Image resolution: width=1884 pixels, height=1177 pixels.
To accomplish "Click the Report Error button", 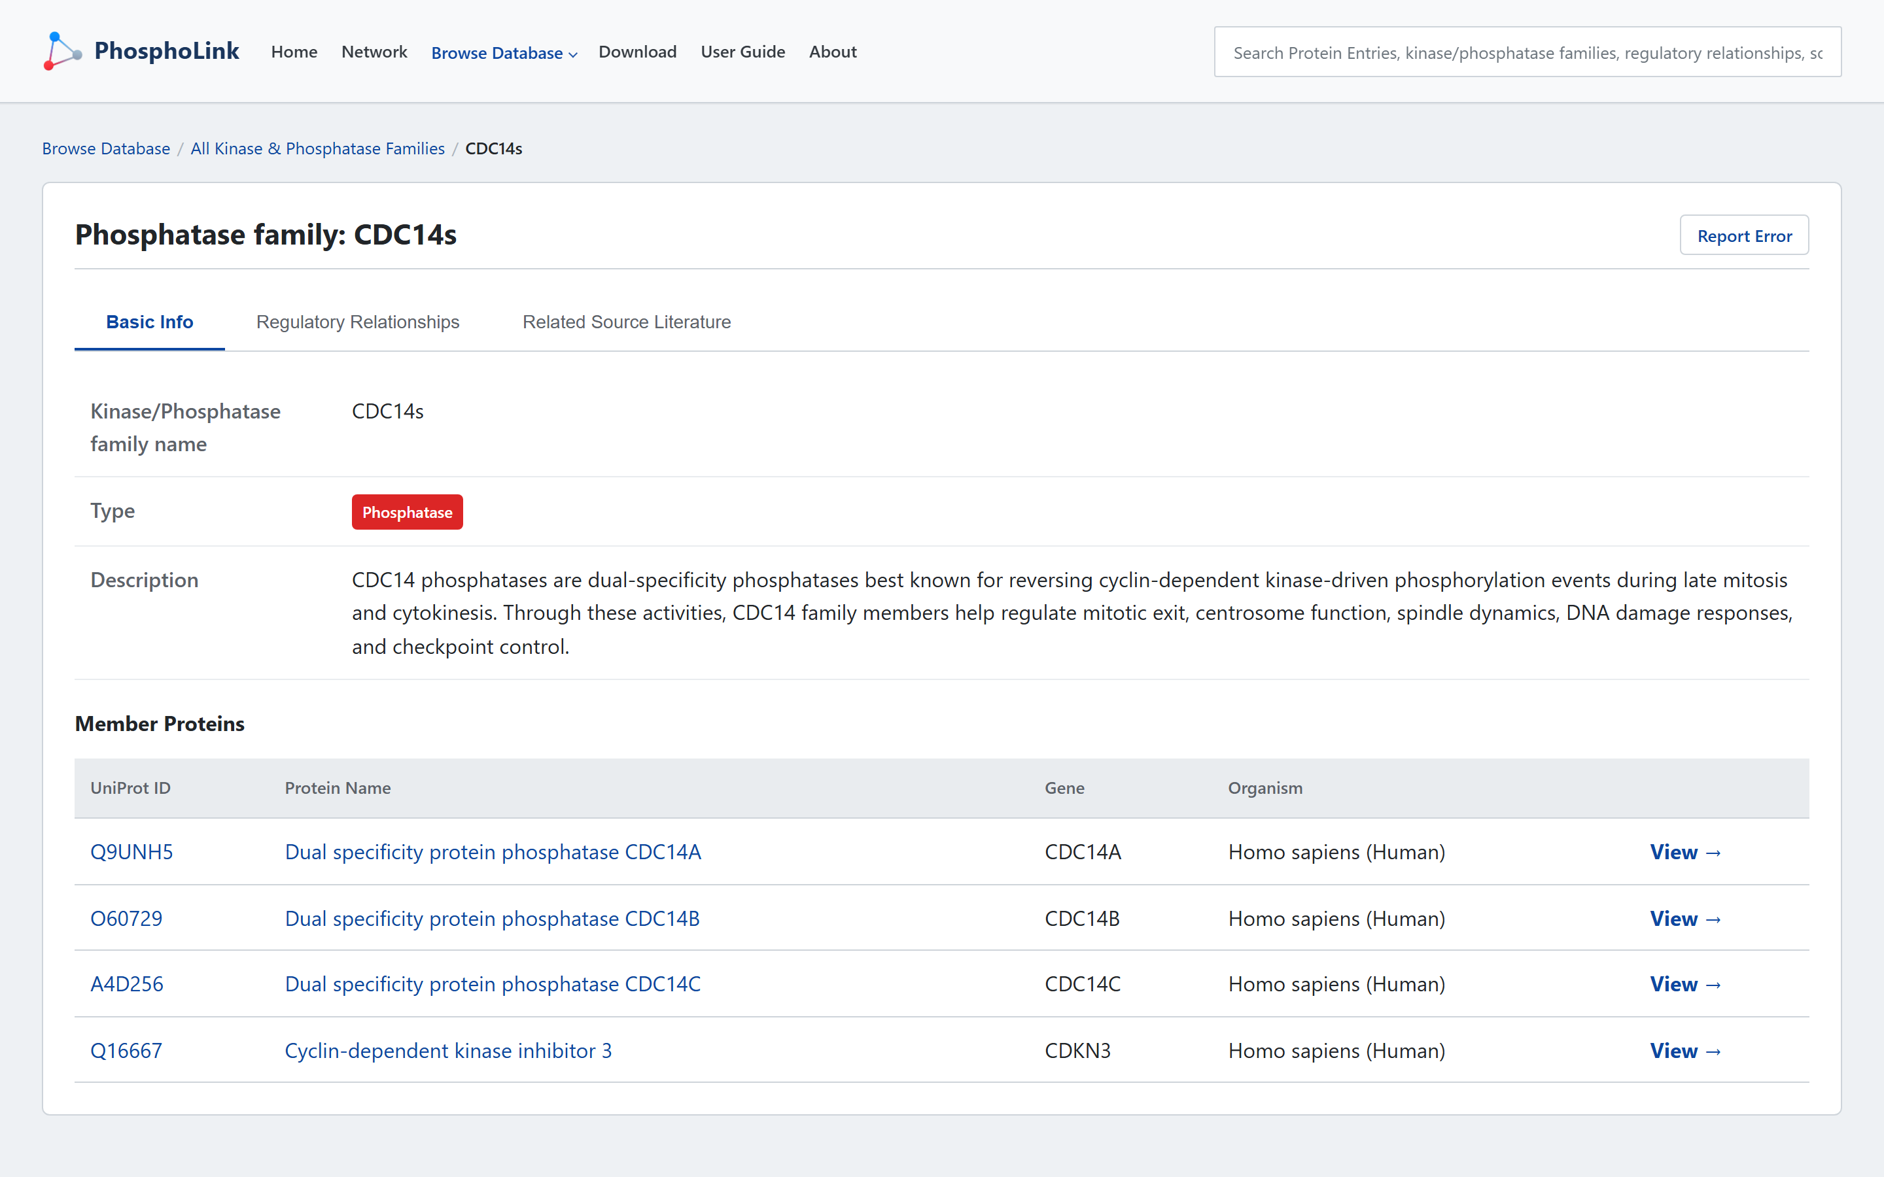I will point(1744,235).
